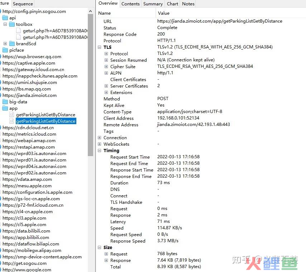Image resolution: width=306 pixels, height=272 pixels.
Task: Expand the Session Resumed row
Action: (x=106, y=60)
